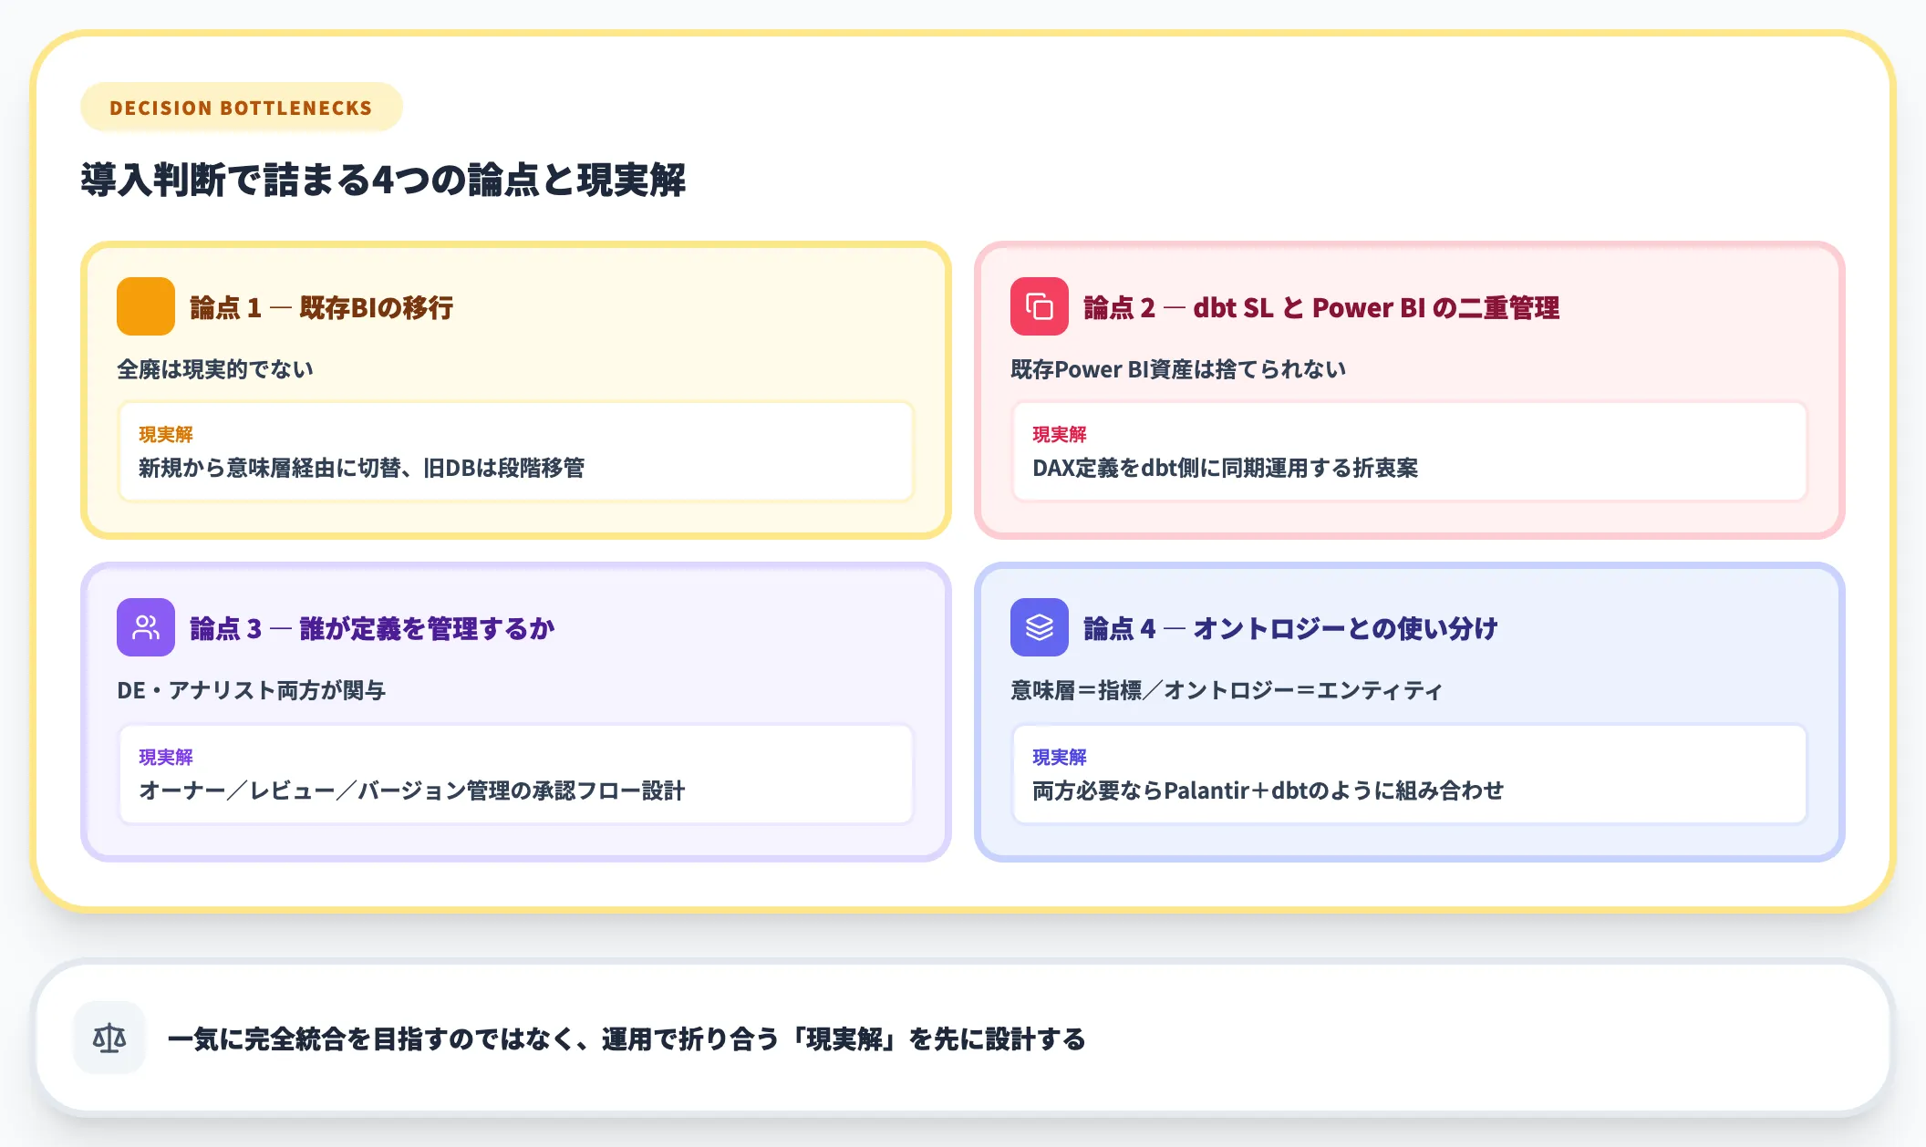This screenshot has width=1926, height=1147.
Task: Click the 現実解 label in the blue card
Action: pos(1061,757)
